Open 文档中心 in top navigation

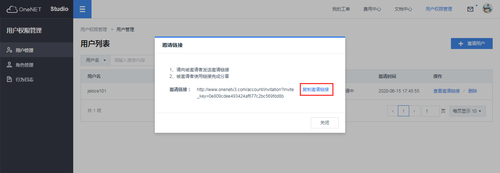(x=403, y=9)
